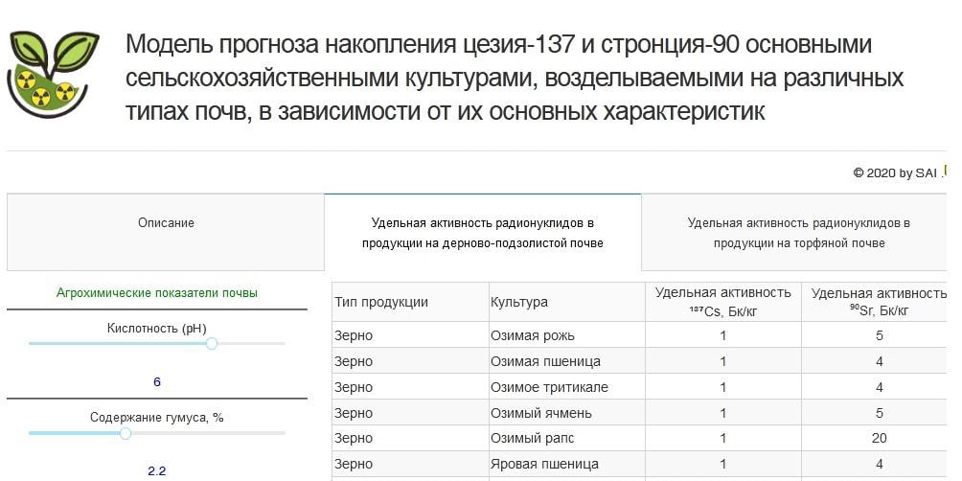
Task: Click the Содержание гумуса slider handle
Action: (125, 433)
